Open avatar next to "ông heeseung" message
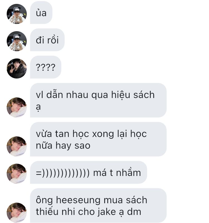This screenshot has width=209, height=223. [x=17, y=213]
